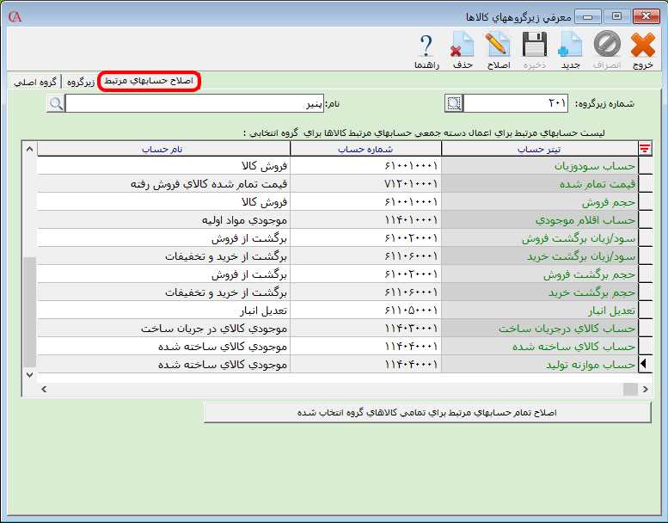Sort by شماره حساب column header
The width and height of the screenshot is (668, 523).
coord(365,149)
